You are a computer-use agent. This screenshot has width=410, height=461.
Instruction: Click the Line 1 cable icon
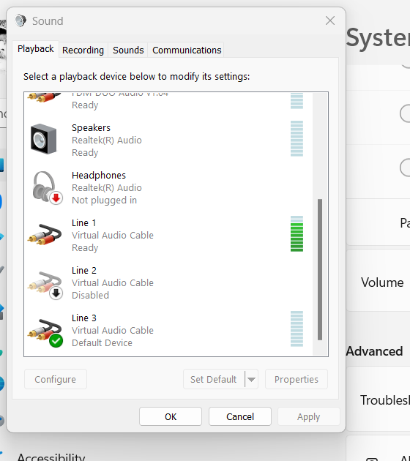(45, 234)
